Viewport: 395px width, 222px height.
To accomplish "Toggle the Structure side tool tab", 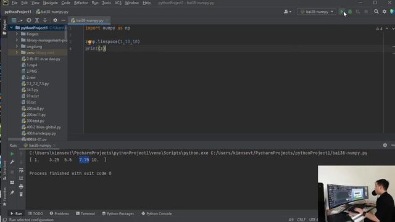I will pos(4,170).
